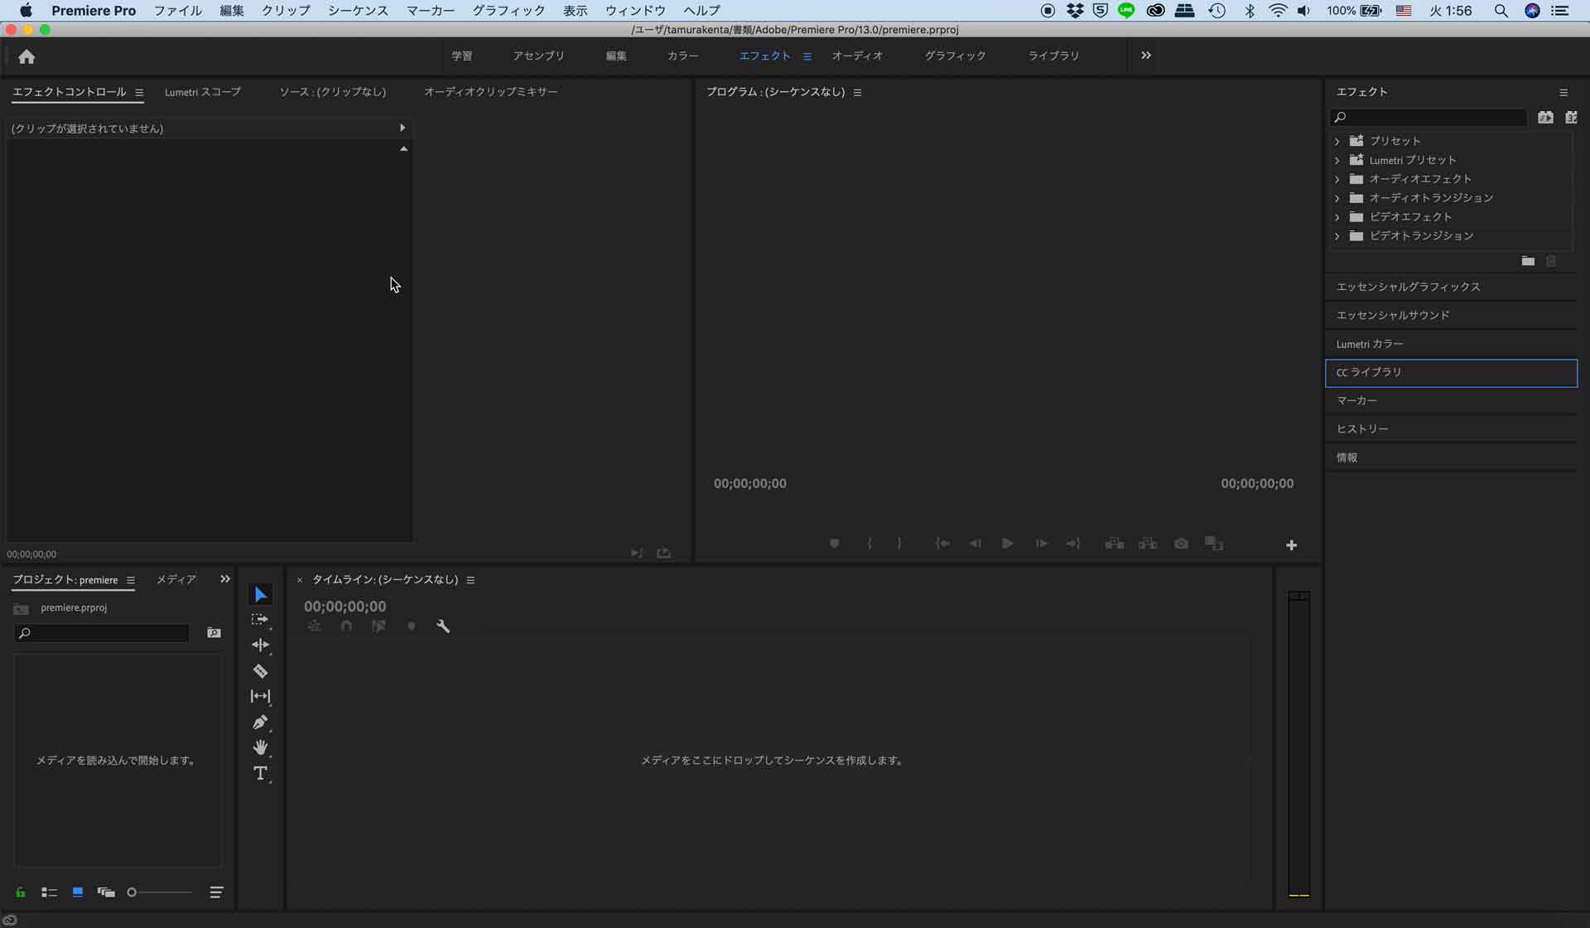Open macOS Spotlight search icon
The height and width of the screenshot is (928, 1590).
1501,11
